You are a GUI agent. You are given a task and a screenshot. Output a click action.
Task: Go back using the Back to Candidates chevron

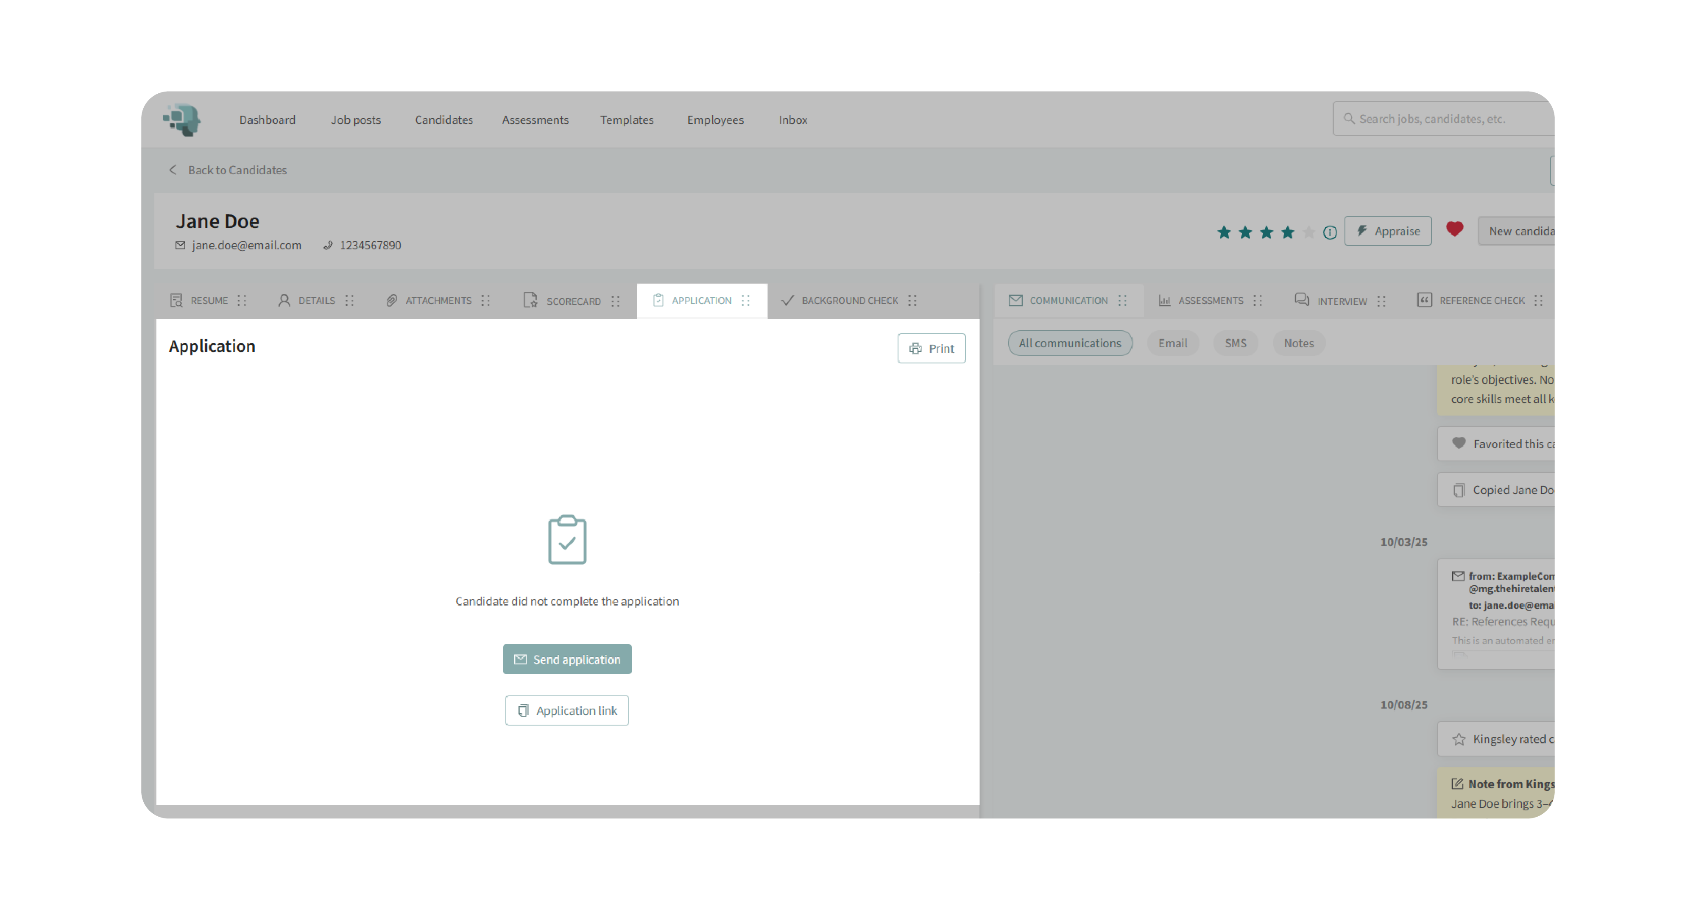173,170
